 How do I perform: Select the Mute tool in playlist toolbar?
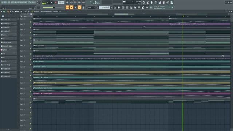tap(16, 11)
